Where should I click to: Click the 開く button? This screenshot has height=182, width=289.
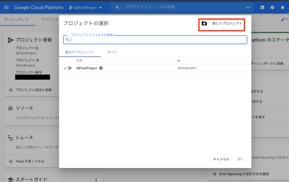click(240, 159)
